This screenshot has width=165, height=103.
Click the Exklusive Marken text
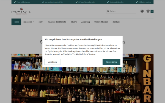[145, 2]
